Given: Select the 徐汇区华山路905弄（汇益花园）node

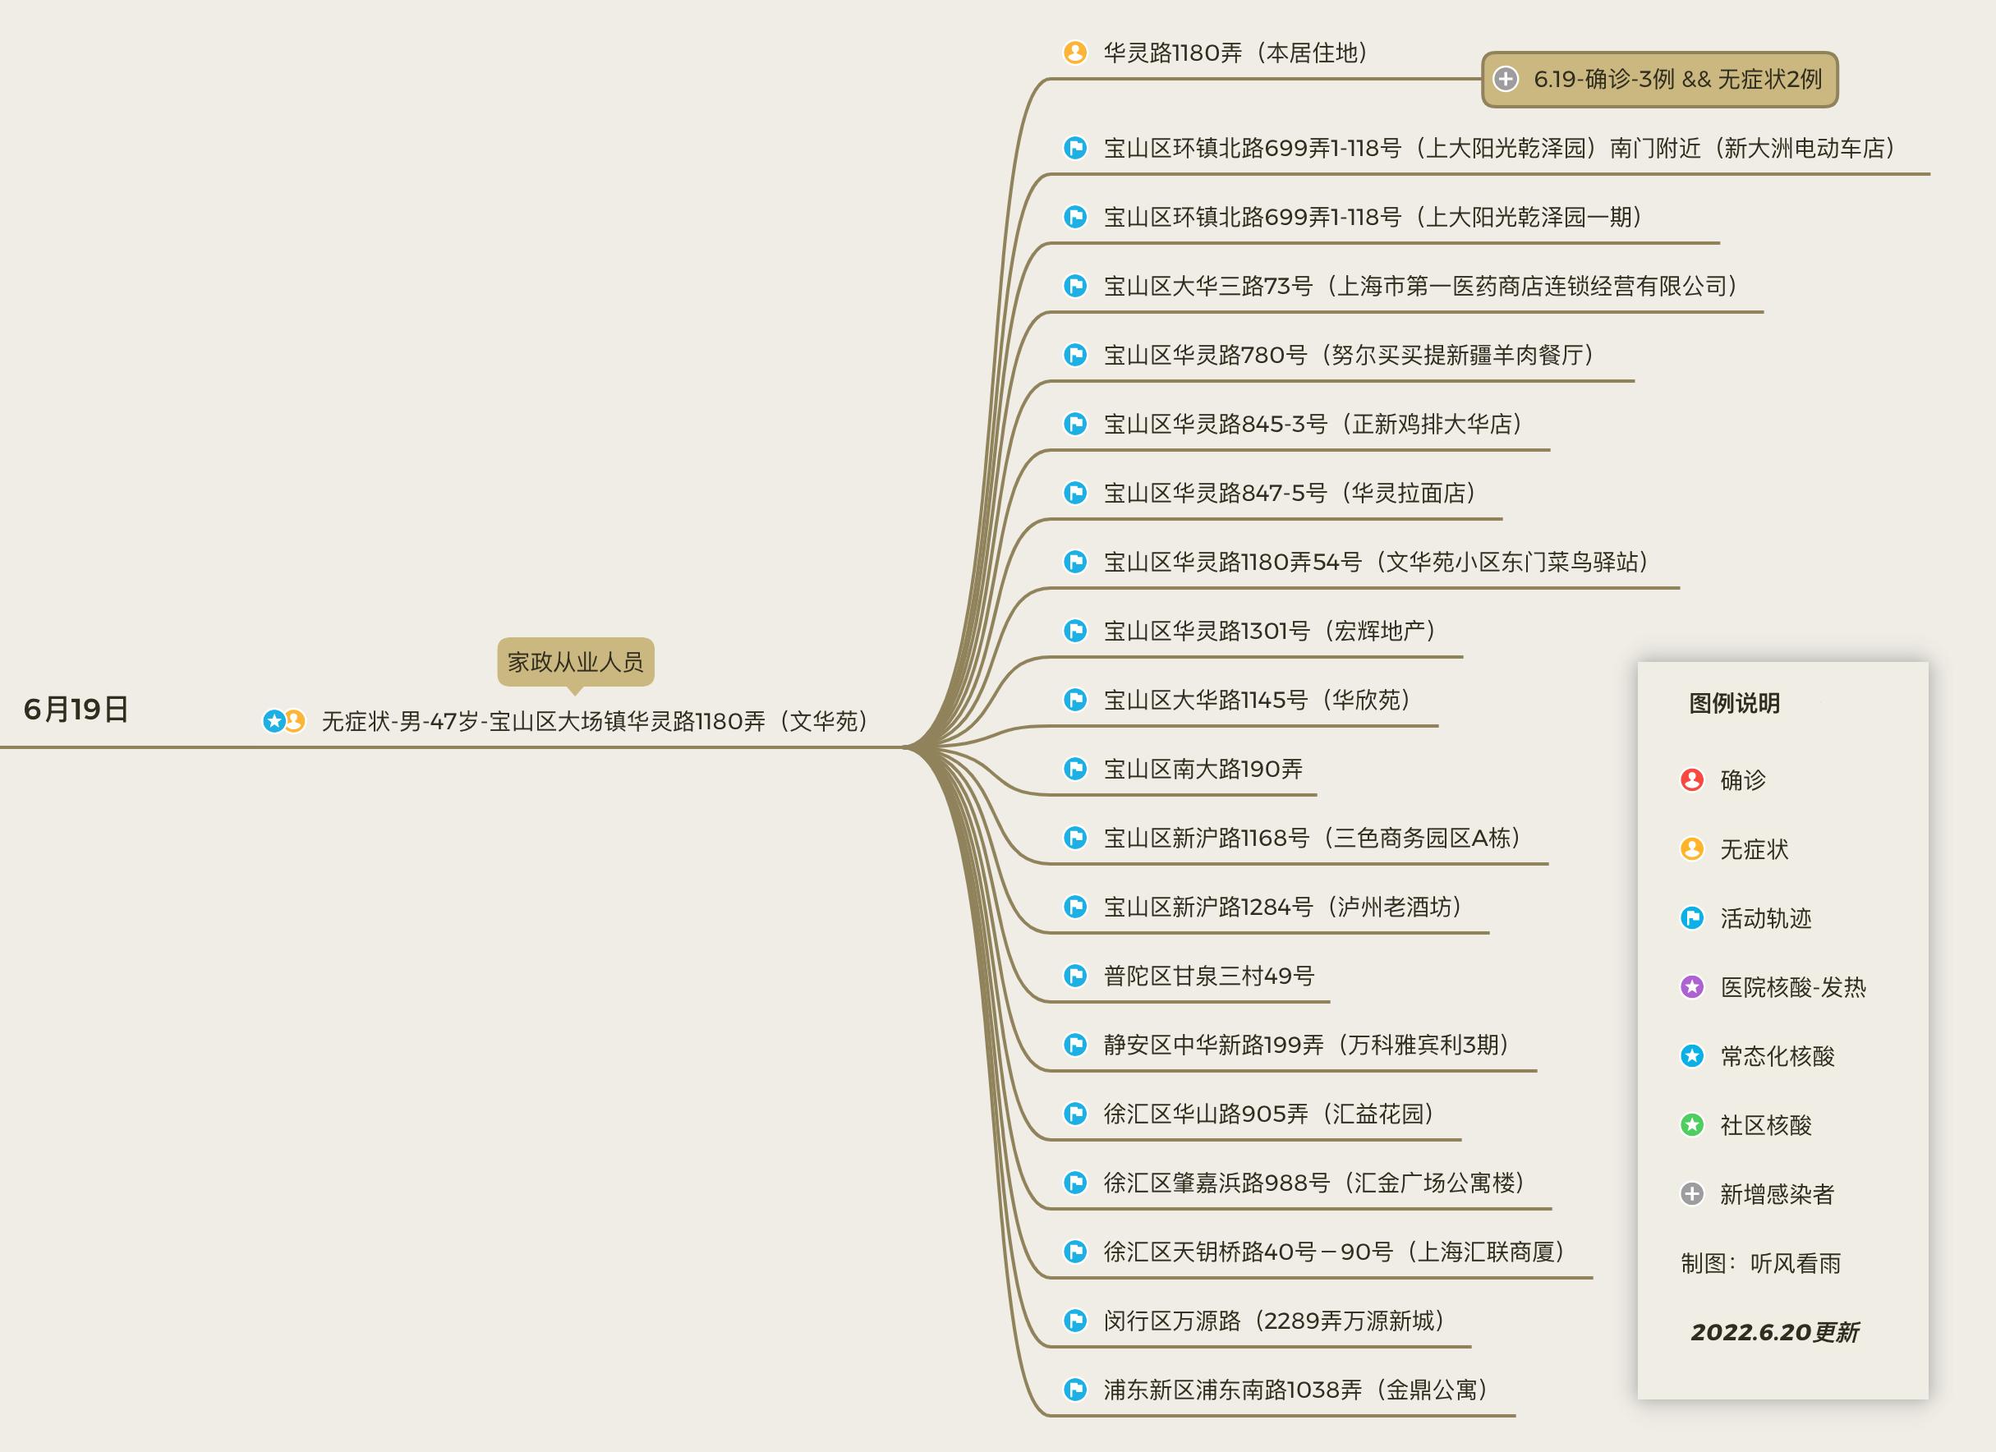Looking at the screenshot, I should coord(1268,1114).
